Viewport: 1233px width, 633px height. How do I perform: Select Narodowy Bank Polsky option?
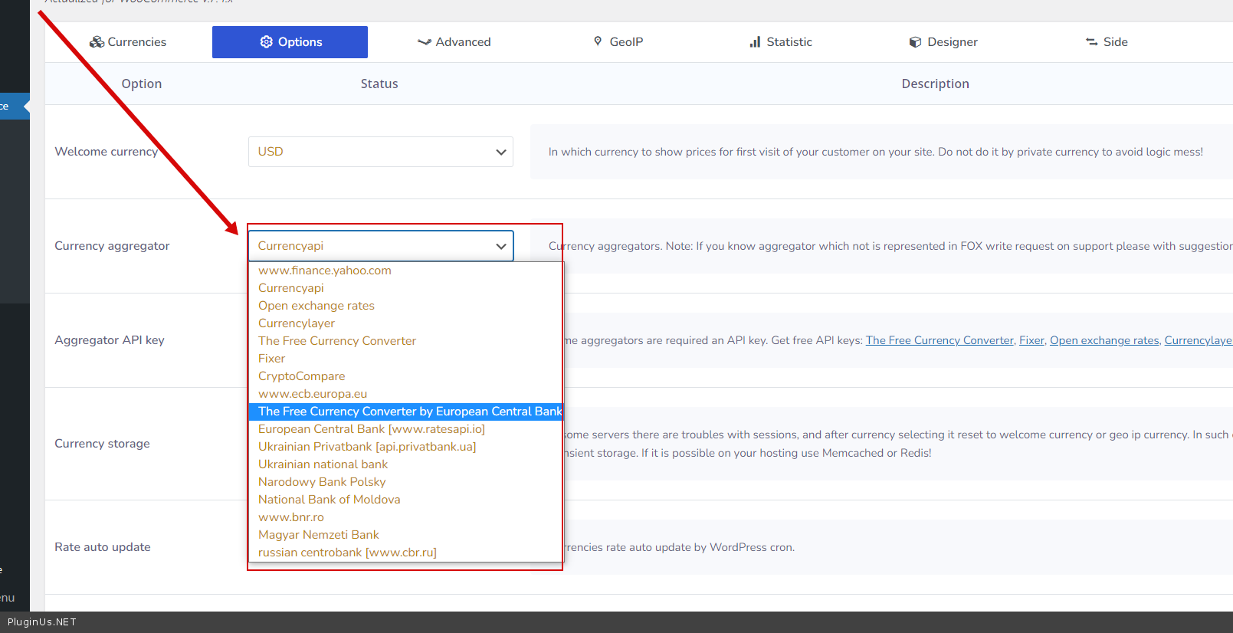[x=321, y=482]
